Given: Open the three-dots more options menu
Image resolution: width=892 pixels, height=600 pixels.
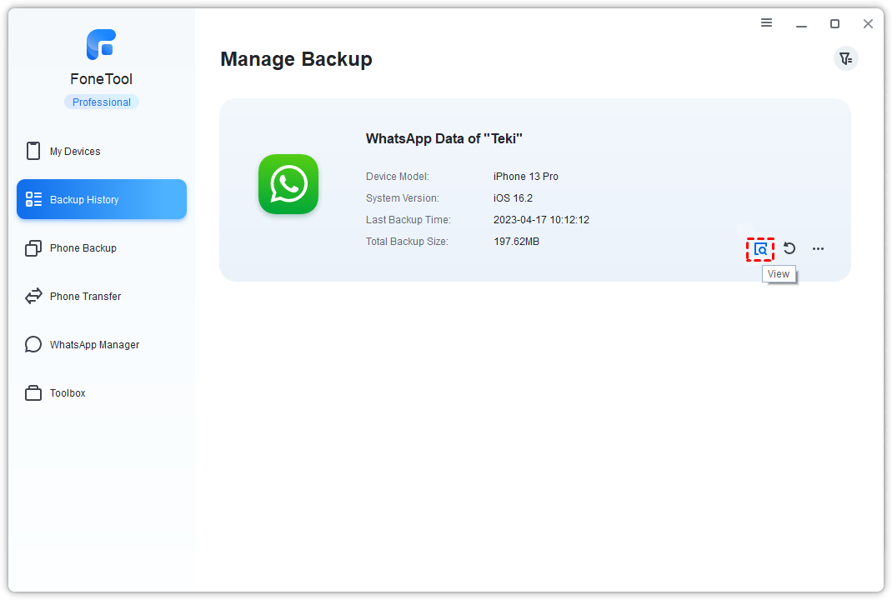Looking at the screenshot, I should point(818,248).
